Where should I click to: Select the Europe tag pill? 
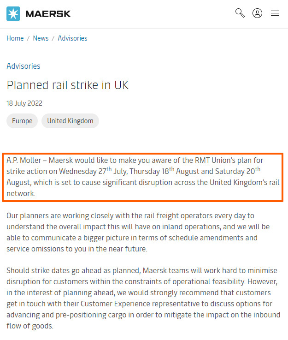point(22,121)
